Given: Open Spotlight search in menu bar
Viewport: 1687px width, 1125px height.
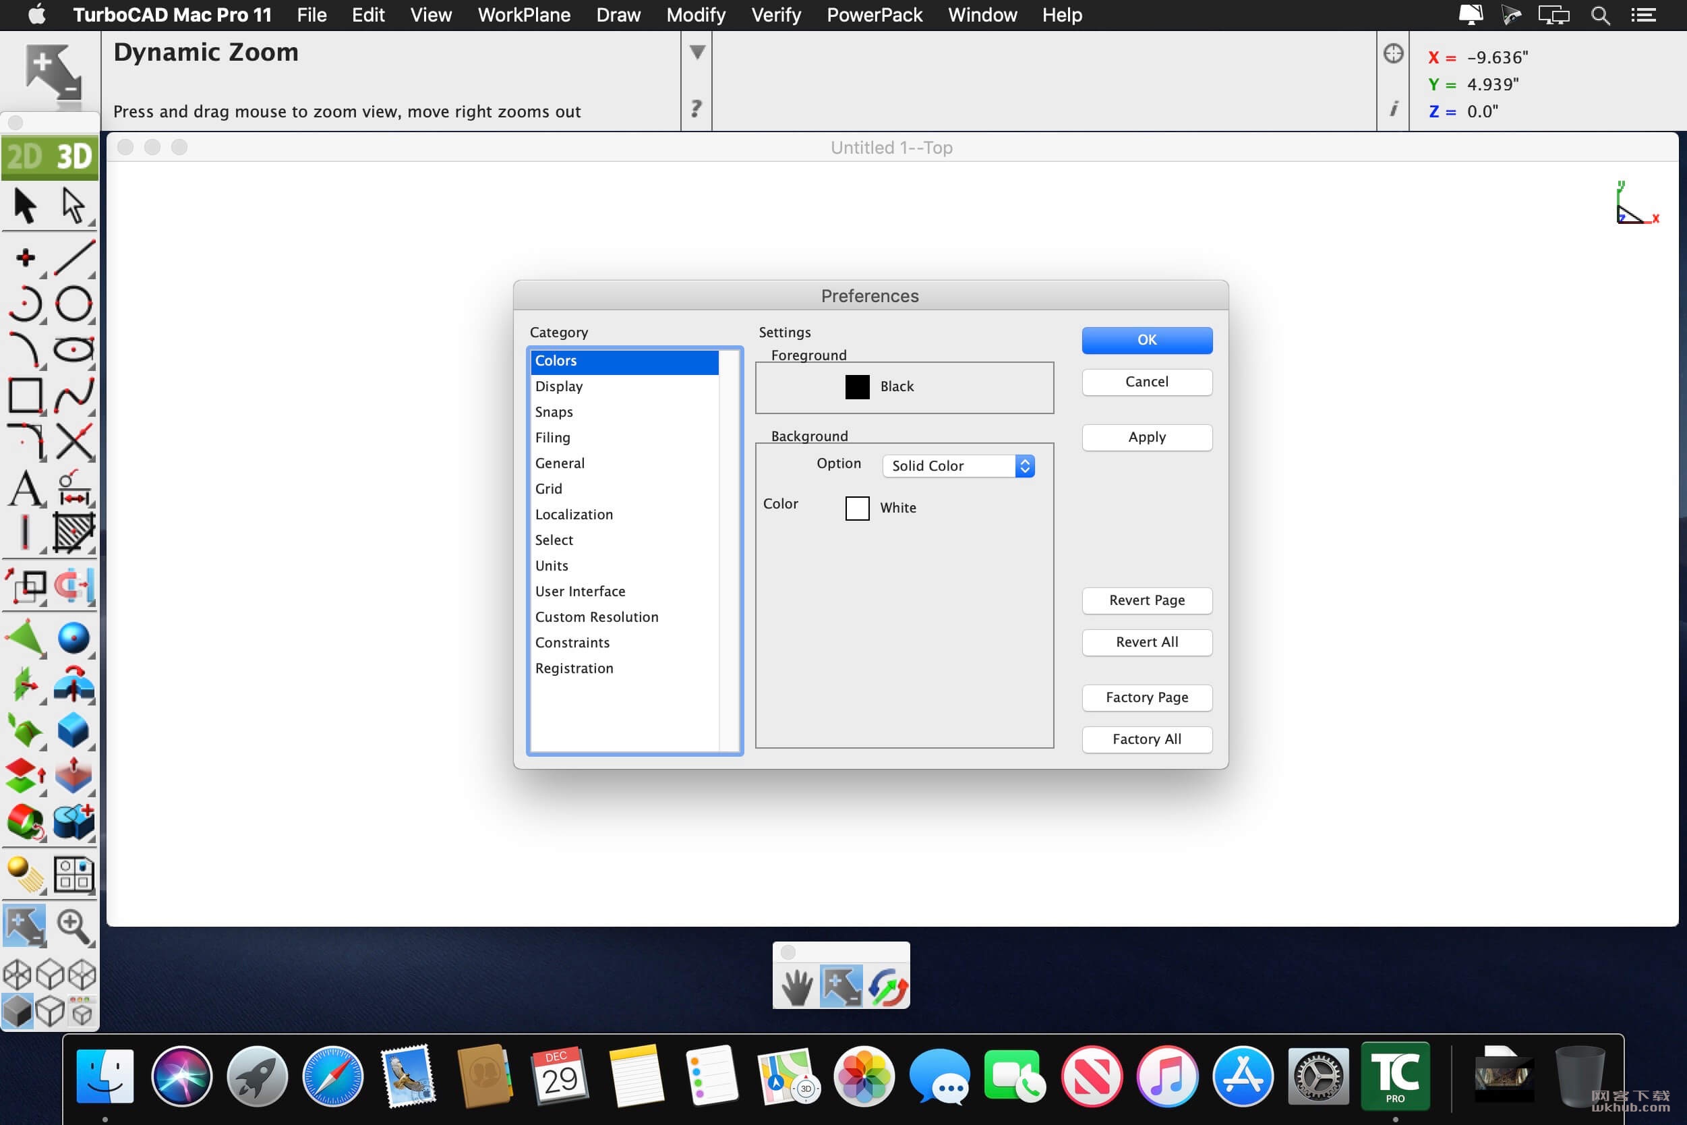Looking at the screenshot, I should 1600,15.
